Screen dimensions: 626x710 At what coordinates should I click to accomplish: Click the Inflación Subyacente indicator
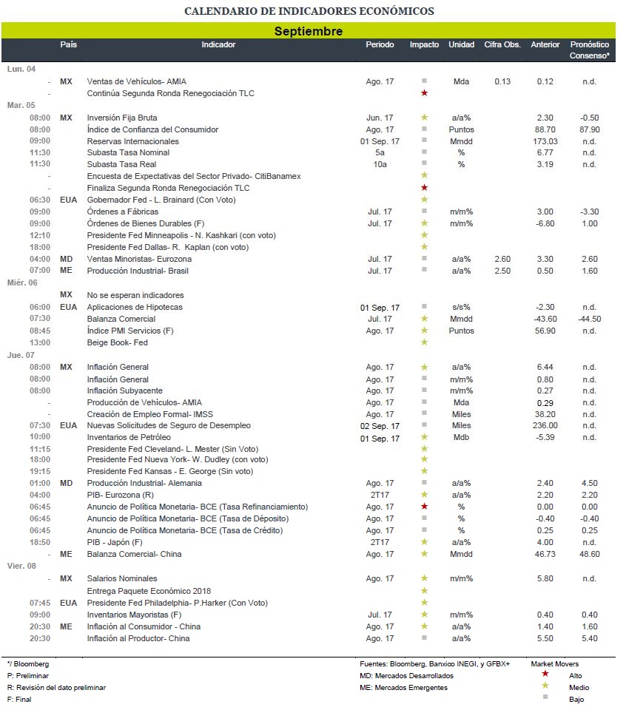[x=124, y=390]
